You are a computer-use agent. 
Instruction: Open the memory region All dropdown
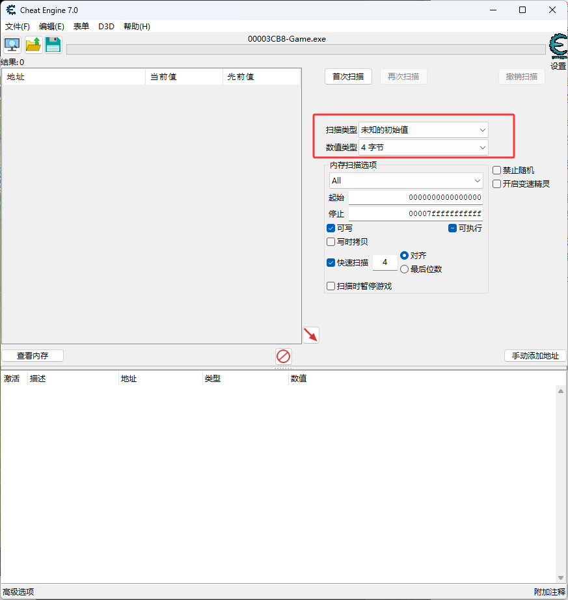pyautogui.click(x=406, y=181)
